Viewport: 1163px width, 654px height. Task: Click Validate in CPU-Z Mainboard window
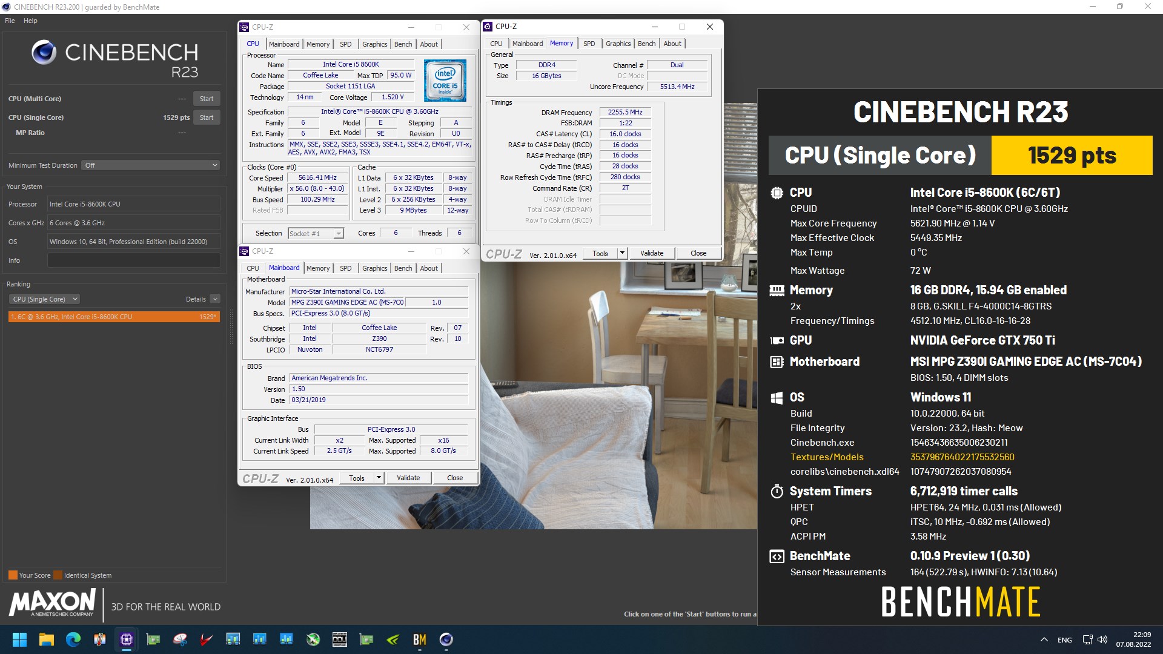click(x=408, y=478)
